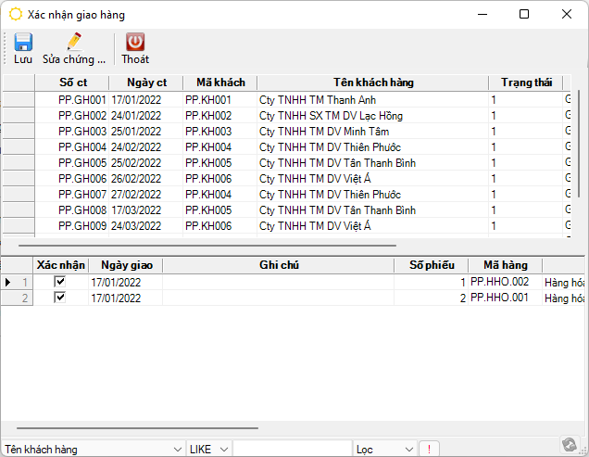Click the exclamation filter apply button
This screenshot has width=589, height=457.
(x=430, y=449)
